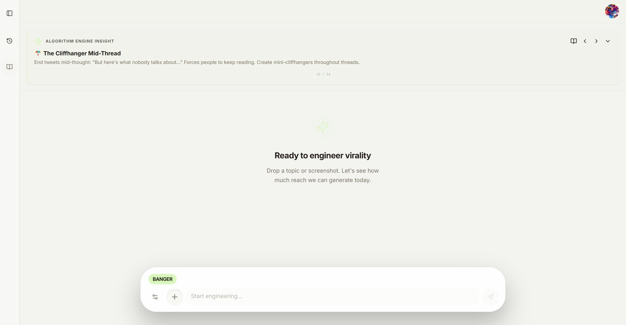
Task: Click the Ready to engineer virality heading
Action: coord(323,156)
